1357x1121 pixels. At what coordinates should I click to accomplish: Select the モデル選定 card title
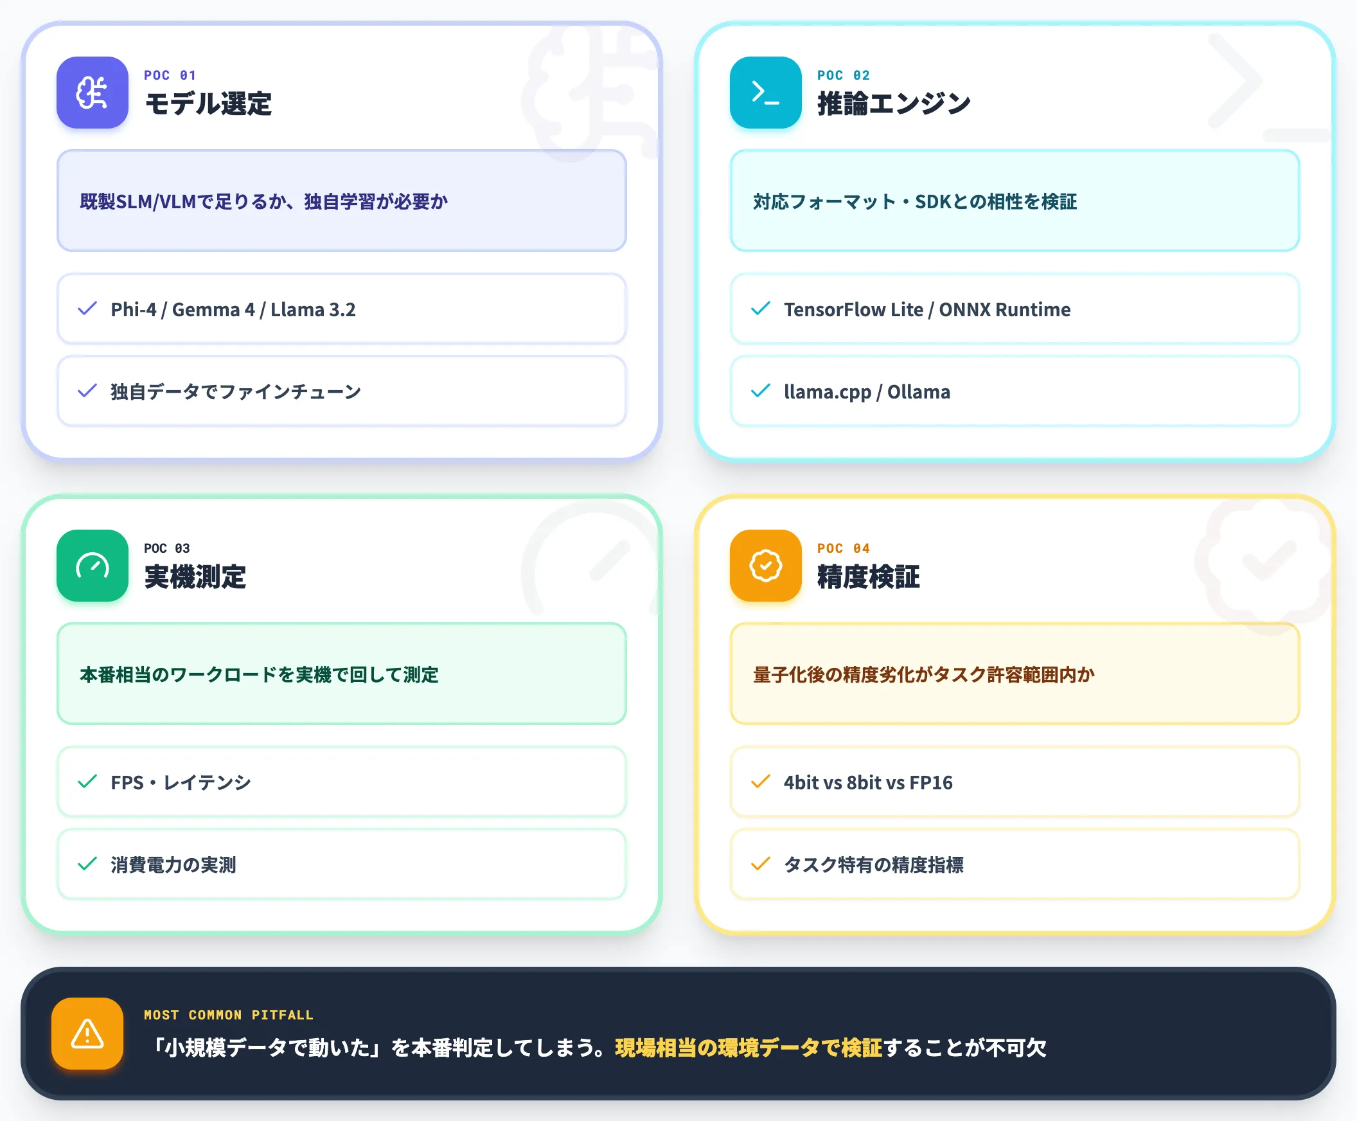(x=208, y=104)
